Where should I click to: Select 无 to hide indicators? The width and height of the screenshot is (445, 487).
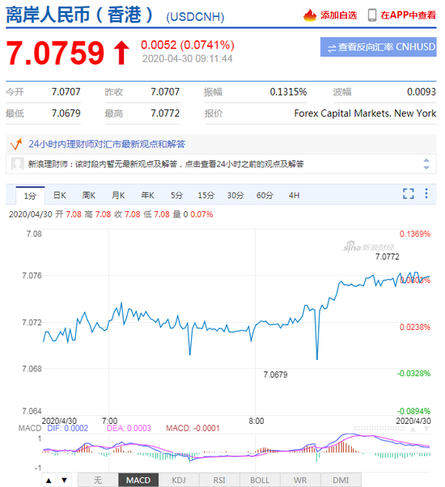[x=98, y=481]
